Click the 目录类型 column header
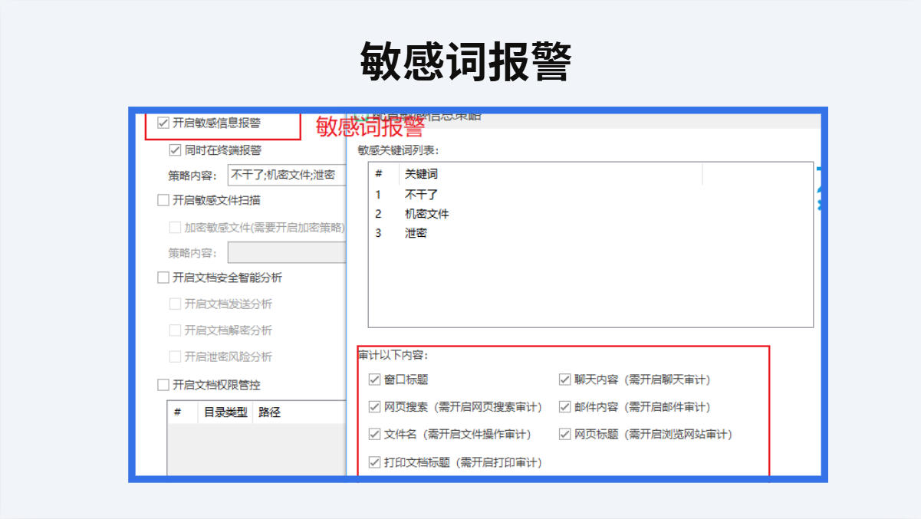 pos(225,412)
